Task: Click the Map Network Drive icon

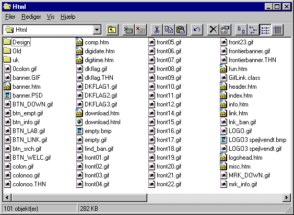Action: pos(128,30)
